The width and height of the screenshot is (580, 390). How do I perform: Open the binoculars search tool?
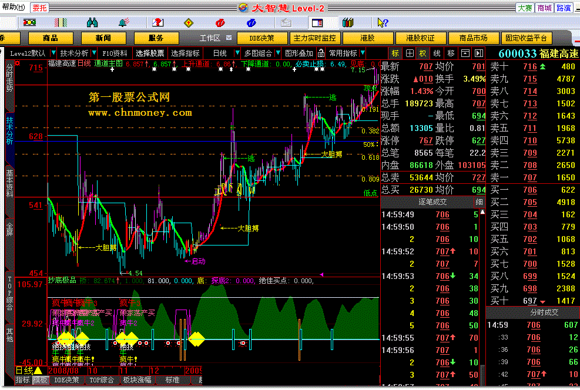pos(92,23)
